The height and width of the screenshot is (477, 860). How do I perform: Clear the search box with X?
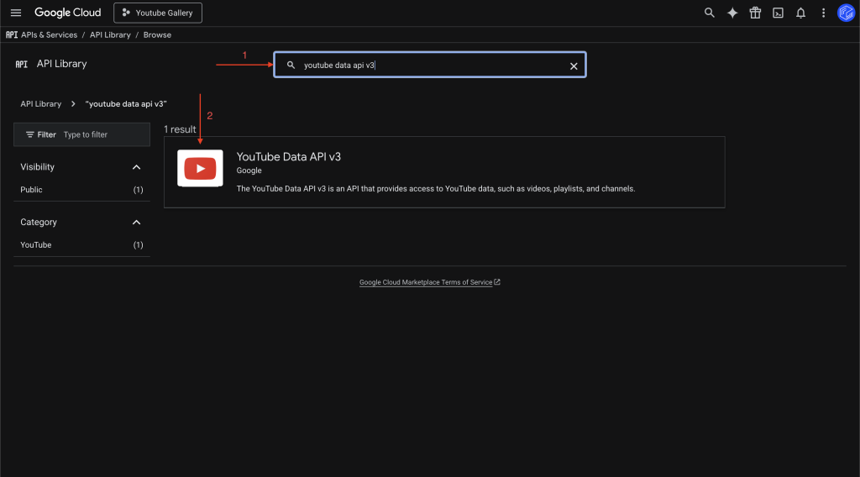point(574,66)
